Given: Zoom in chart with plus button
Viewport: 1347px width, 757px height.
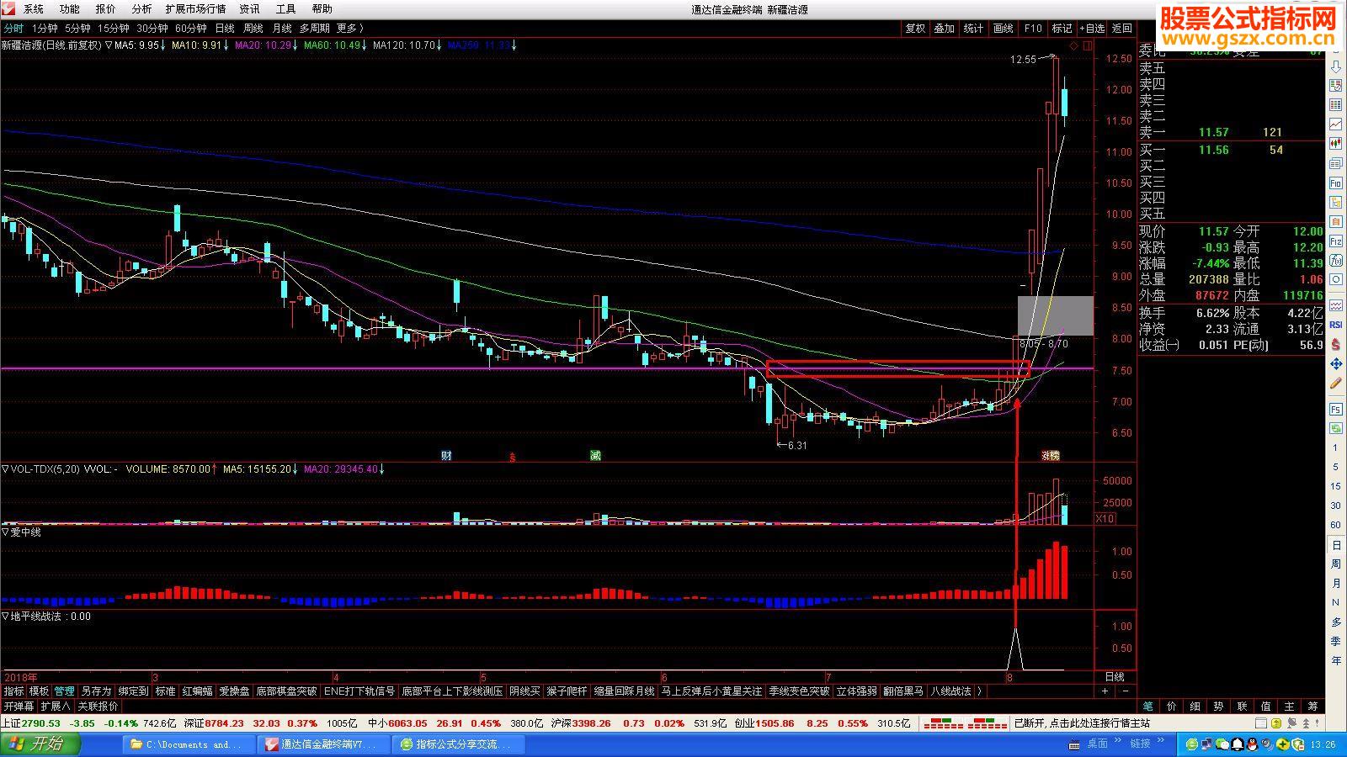Looking at the screenshot, I should [x=1105, y=691].
